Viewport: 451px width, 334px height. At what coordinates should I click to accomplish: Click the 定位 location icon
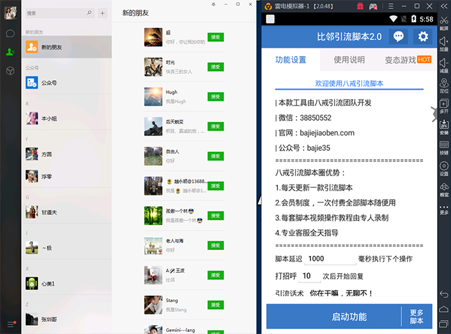coord(444,86)
